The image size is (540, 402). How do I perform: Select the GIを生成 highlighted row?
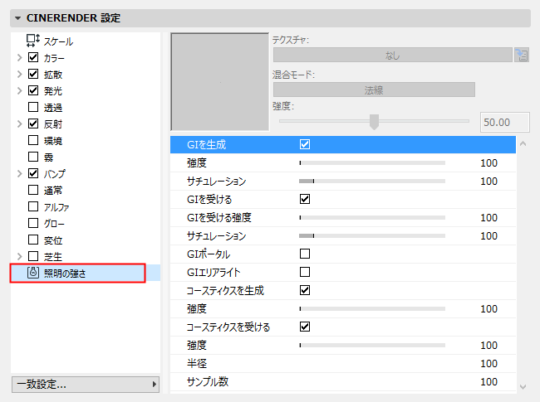click(x=343, y=145)
